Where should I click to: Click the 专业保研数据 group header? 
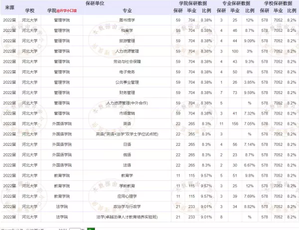[236, 3]
